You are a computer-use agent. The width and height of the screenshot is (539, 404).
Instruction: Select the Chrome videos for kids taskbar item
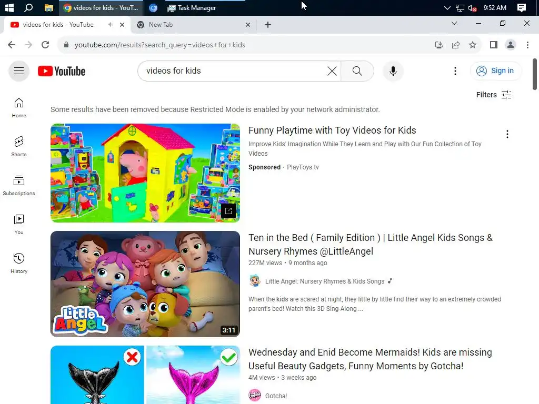tap(102, 7)
